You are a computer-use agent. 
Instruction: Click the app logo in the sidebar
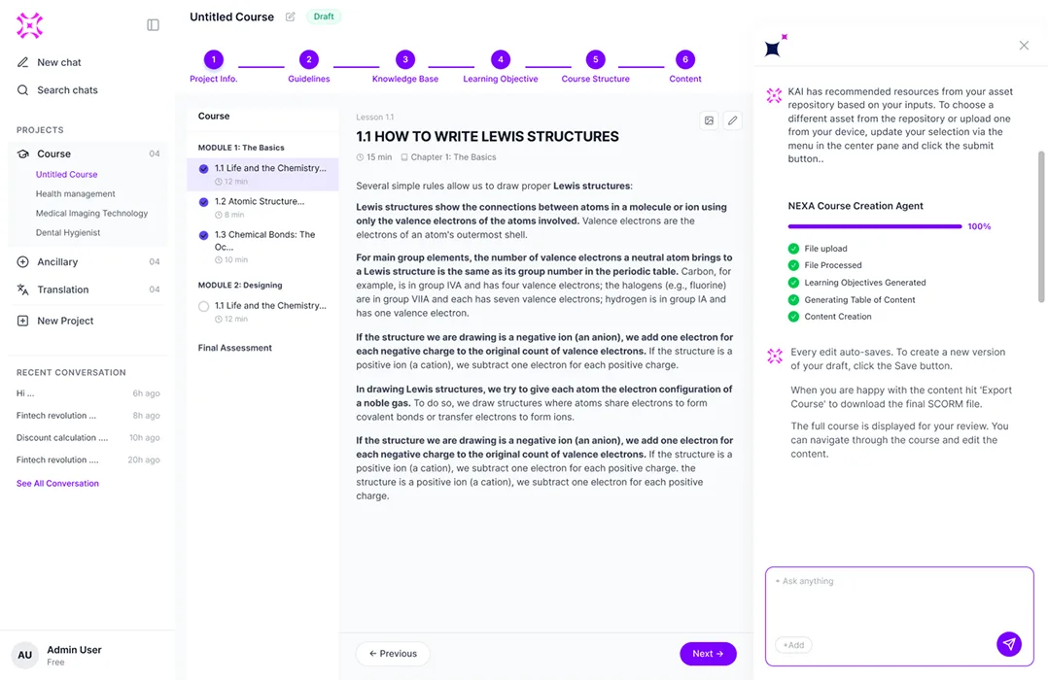[29, 25]
